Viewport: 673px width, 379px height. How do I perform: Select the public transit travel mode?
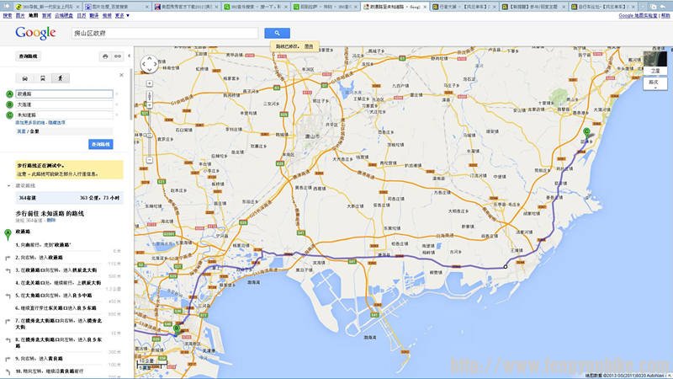point(43,77)
